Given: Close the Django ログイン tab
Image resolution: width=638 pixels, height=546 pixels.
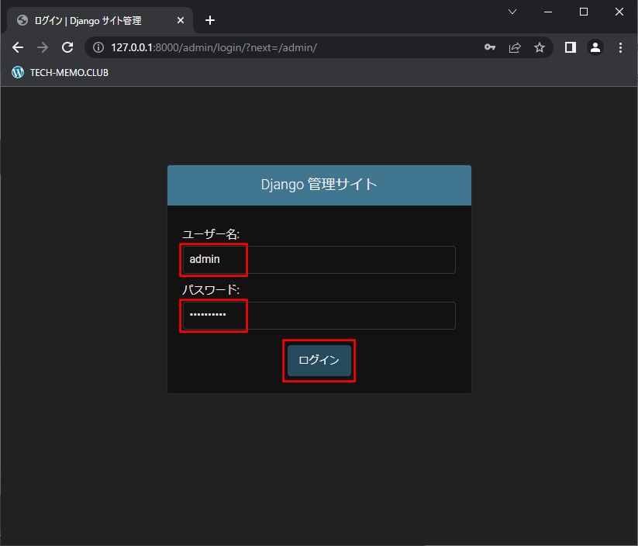Looking at the screenshot, I should coord(181,20).
